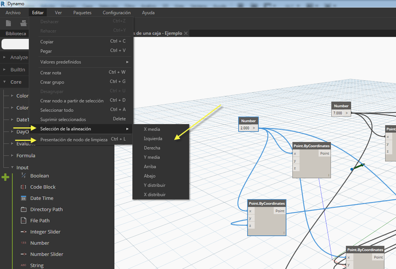Choose Presentación de nodo de limpieza

[x=81, y=140]
